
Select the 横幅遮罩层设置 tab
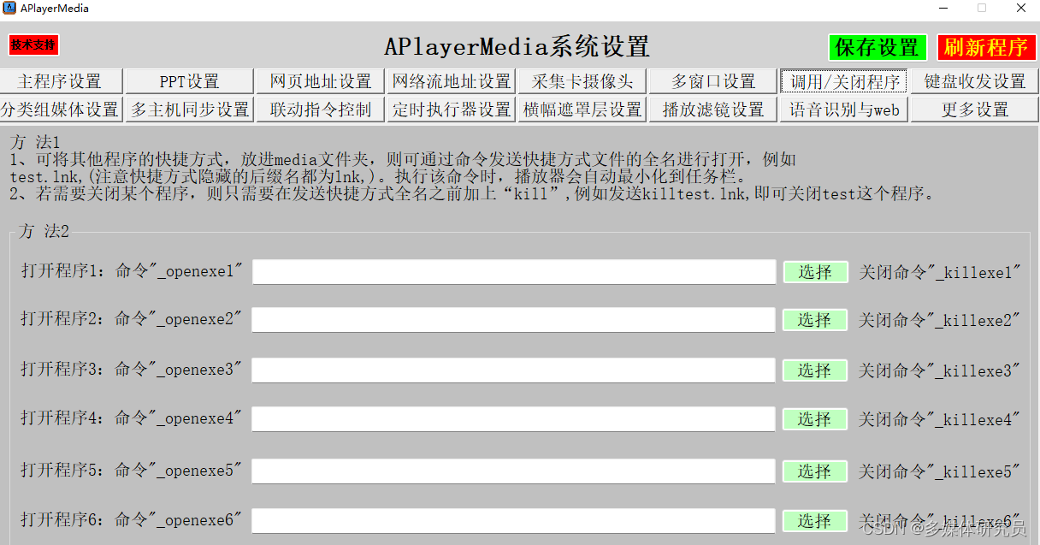point(582,110)
